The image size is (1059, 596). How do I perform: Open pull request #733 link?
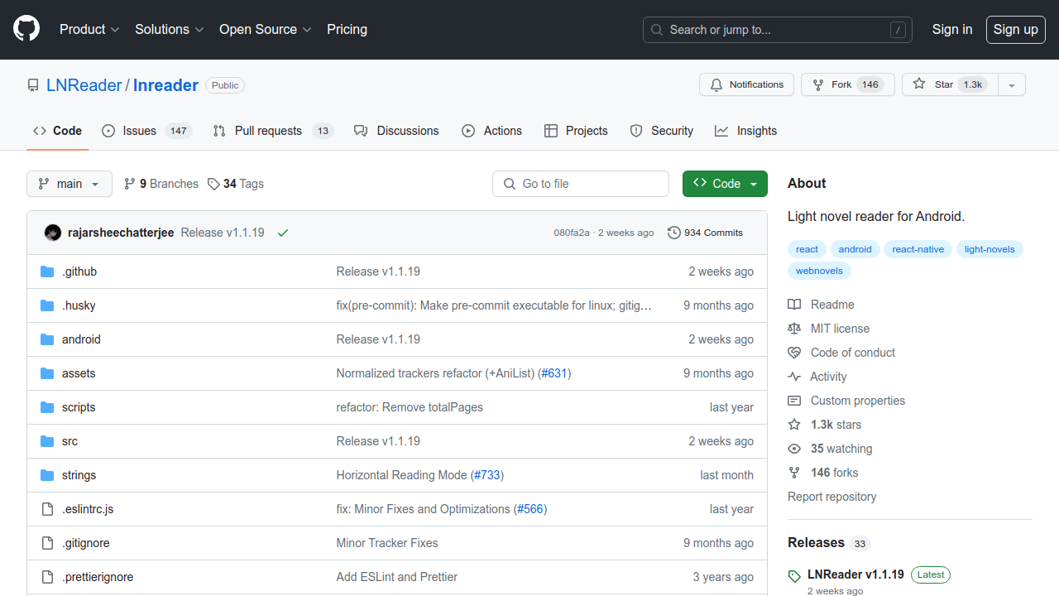pos(487,475)
